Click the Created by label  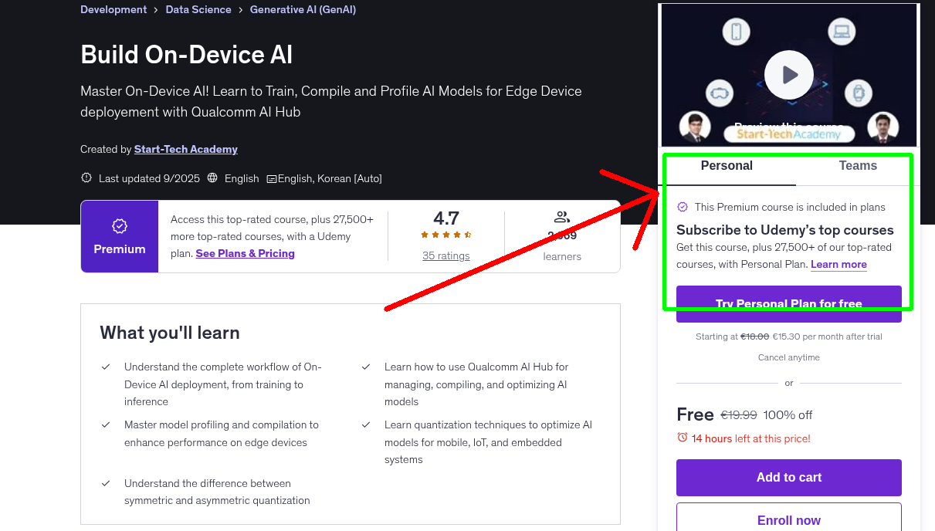(x=106, y=149)
